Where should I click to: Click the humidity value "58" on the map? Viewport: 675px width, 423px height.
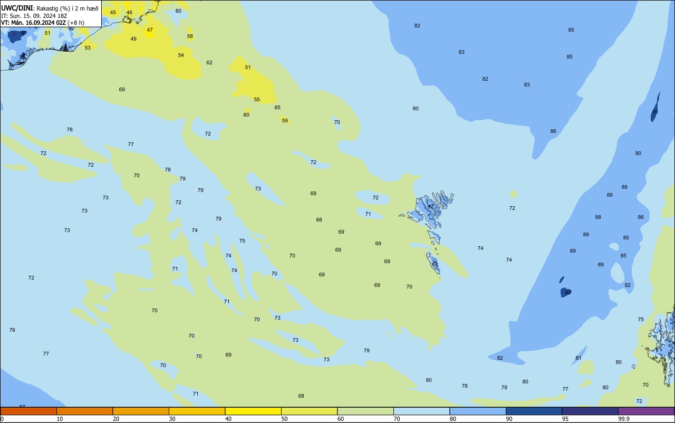(190, 36)
